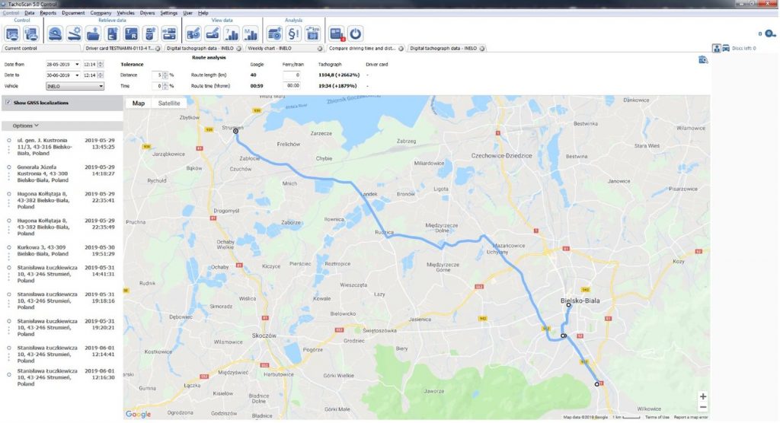
Task: Click the shield badge download icon
Action: [x=150, y=33]
